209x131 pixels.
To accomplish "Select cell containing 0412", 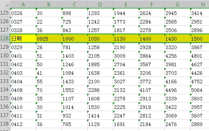I will tap(23, 124).
